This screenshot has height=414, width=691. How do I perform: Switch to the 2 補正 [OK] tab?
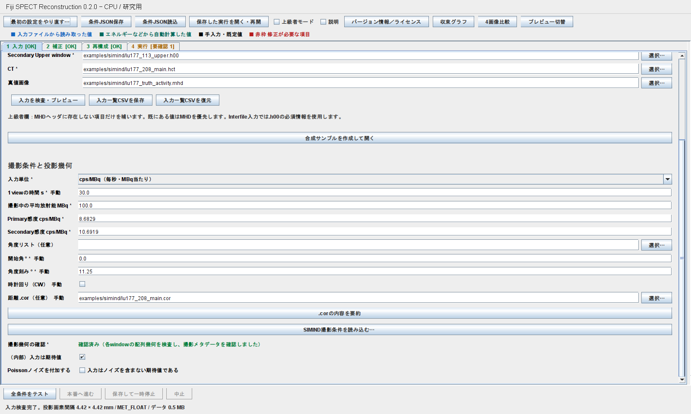pos(62,46)
